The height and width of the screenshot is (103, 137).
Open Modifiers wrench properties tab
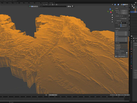[132, 56]
